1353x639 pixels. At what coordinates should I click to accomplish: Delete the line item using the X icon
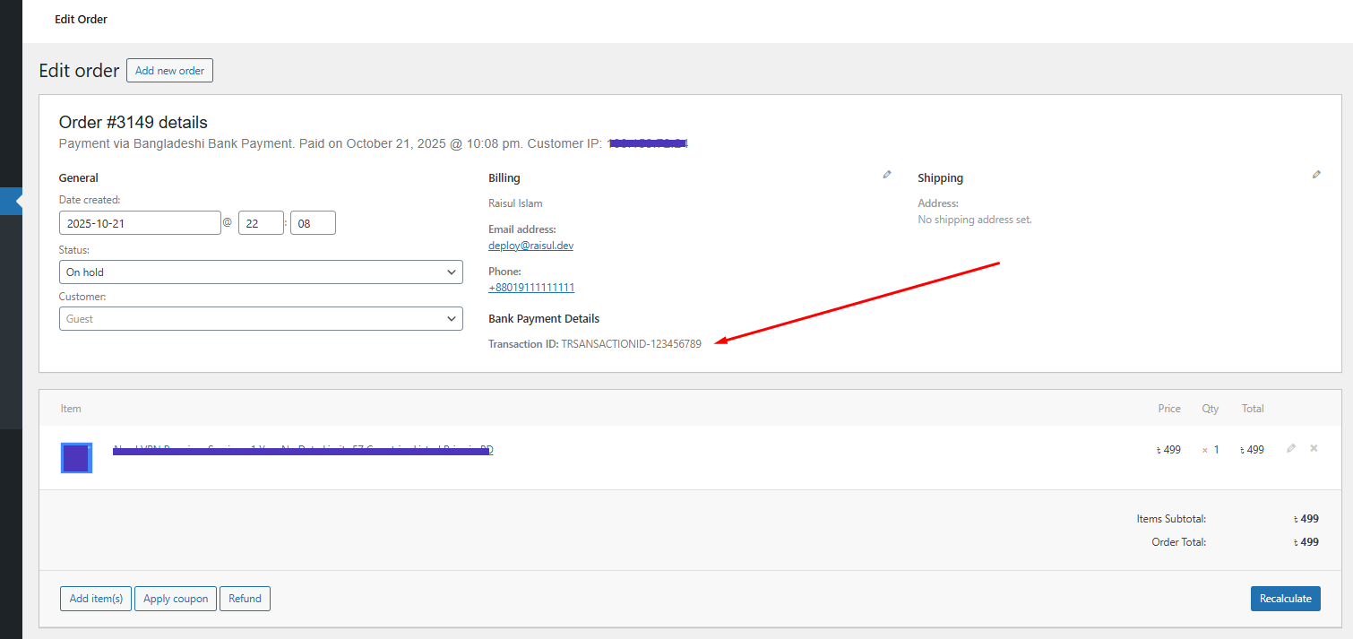pyautogui.click(x=1314, y=448)
